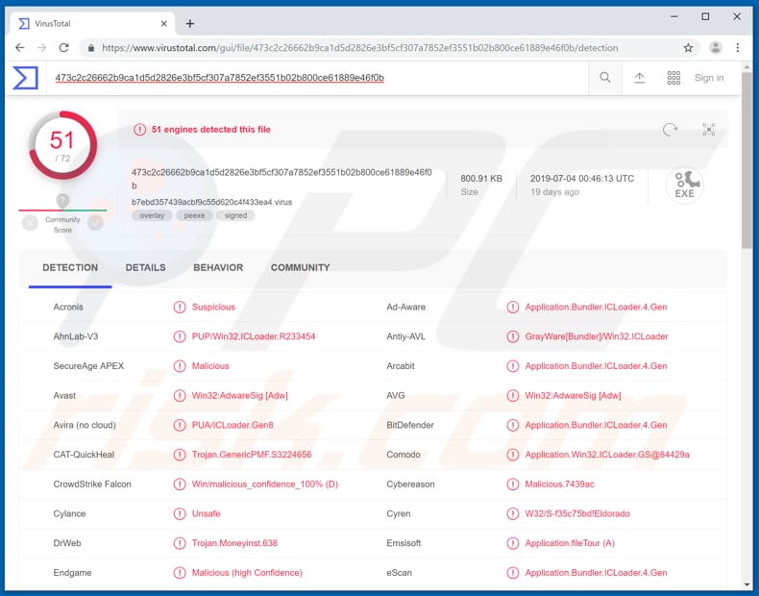Click Application.Win32.ICLoader.GS@84429a text
This screenshot has height=596, width=759.
point(607,455)
